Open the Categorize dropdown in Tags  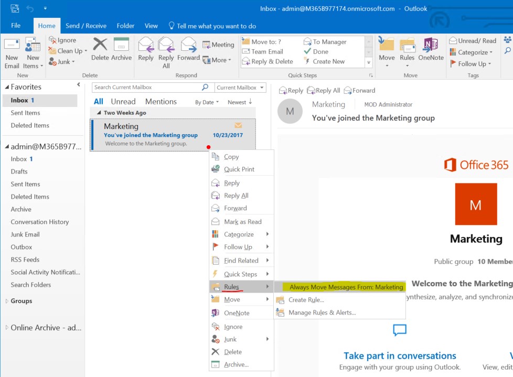point(471,52)
